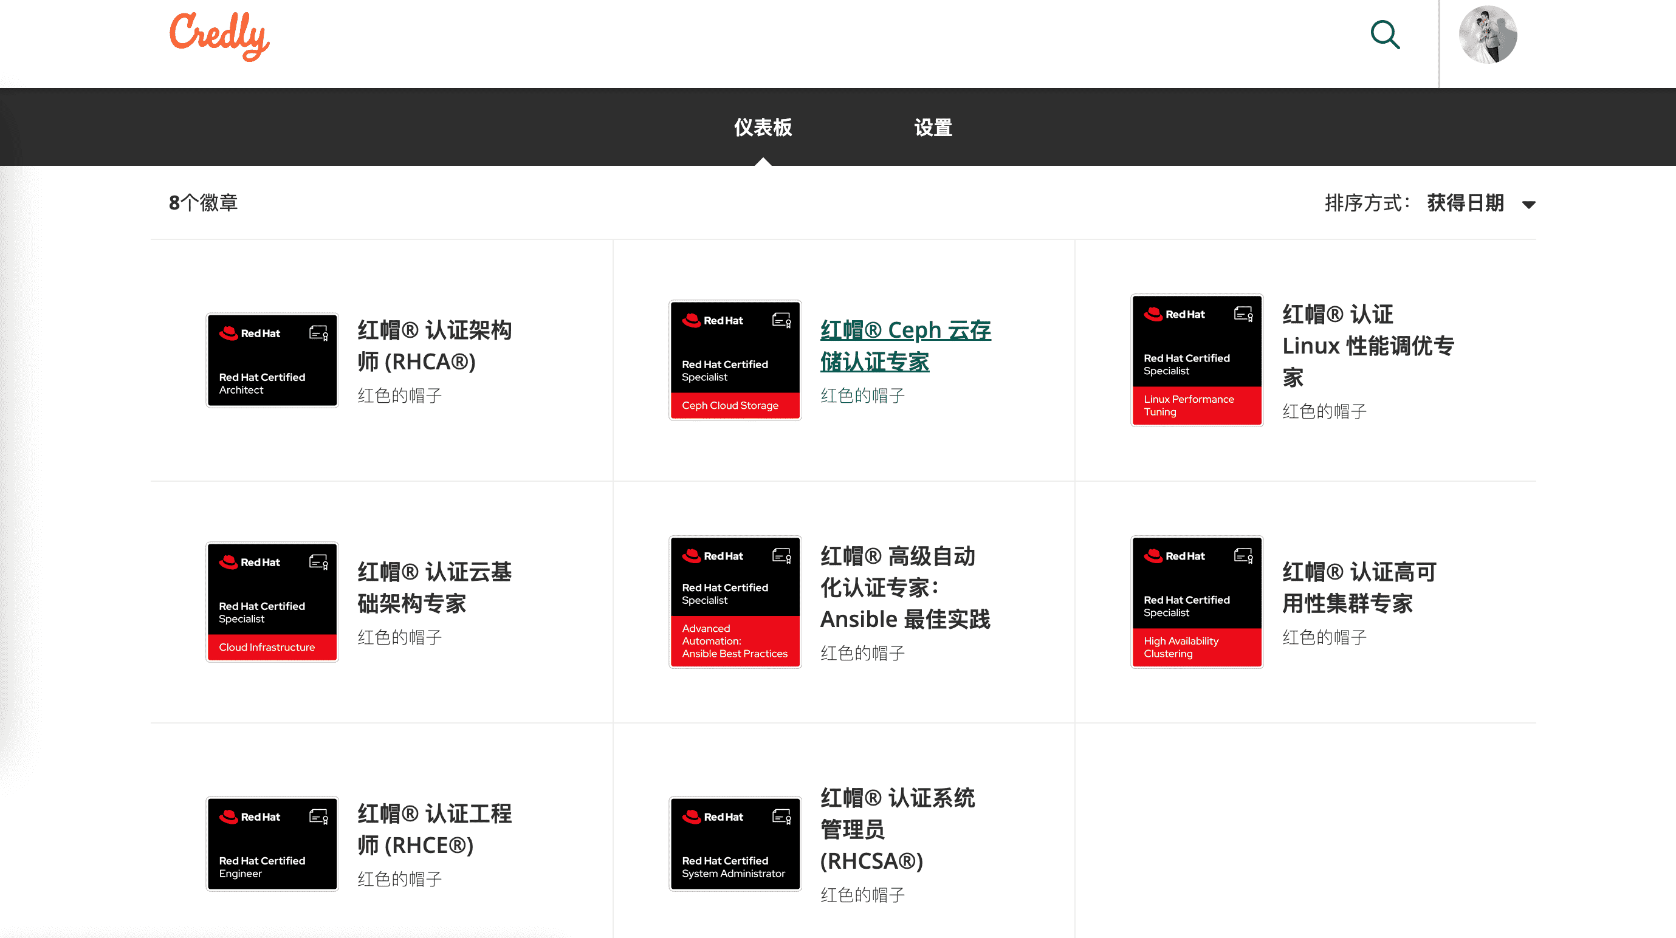Click 红色的帽子 issuer under Linux 性能调优 badge

[x=1324, y=411]
